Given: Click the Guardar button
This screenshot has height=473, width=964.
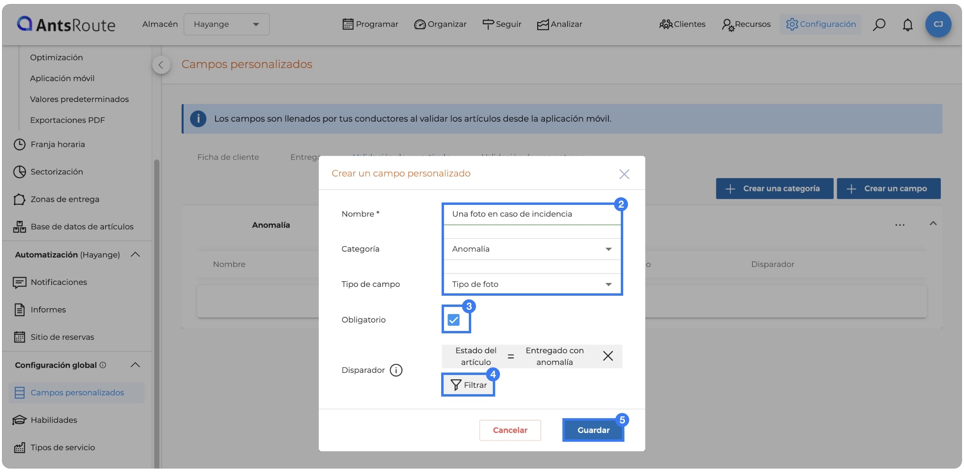Looking at the screenshot, I should click(593, 430).
